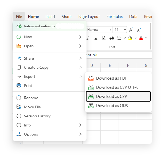Screen dimensions: 164x158
Task: Click the Print printer icon
Action: 19,86
